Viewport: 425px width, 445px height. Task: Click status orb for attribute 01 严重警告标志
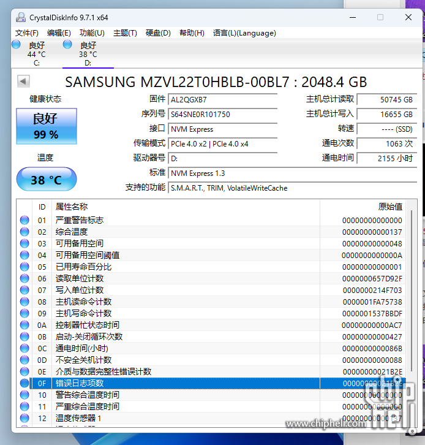(24, 220)
